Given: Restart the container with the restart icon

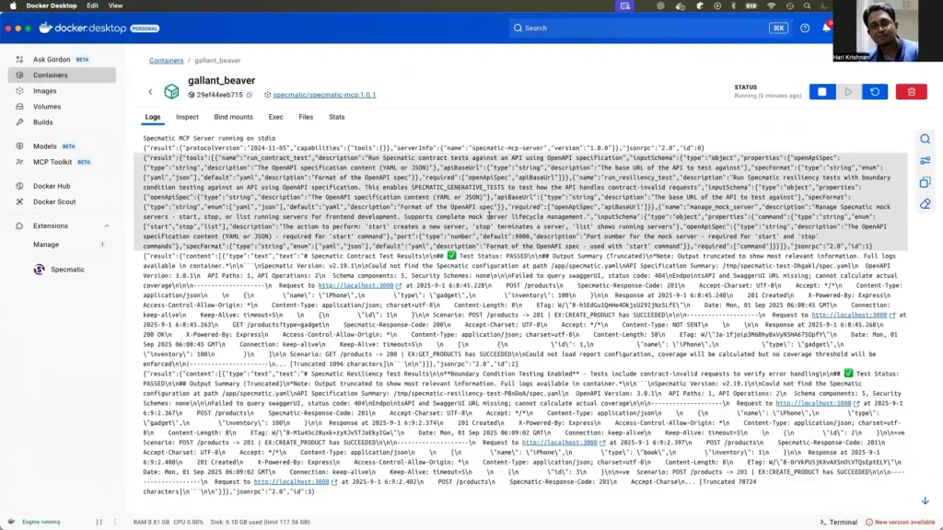Looking at the screenshot, I should click(874, 92).
